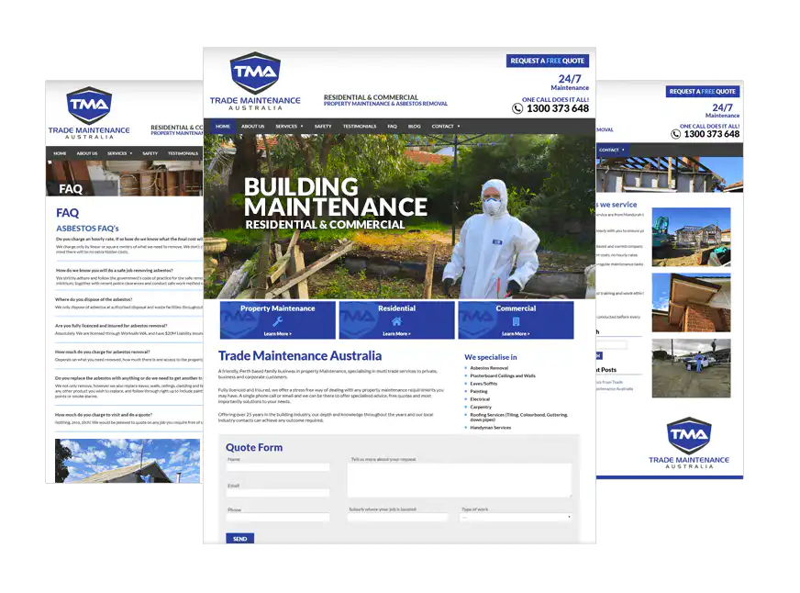Click REQUEST A FREE QUOTE on right page
This screenshot has height=593, width=800.
click(x=703, y=92)
